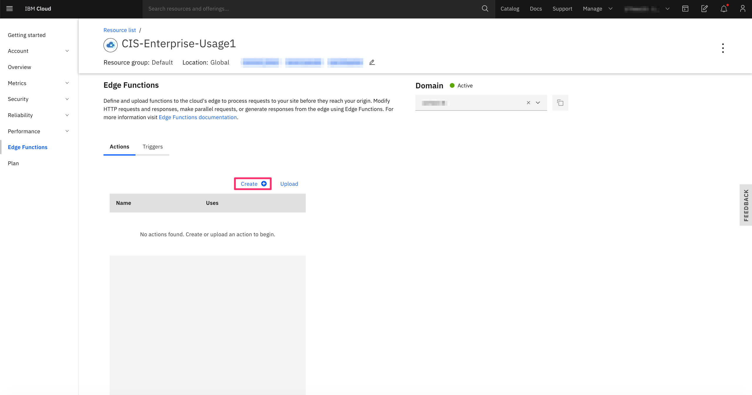Image resolution: width=752 pixels, height=395 pixels.
Task: Open the Manage dropdown menu
Action: tap(597, 9)
